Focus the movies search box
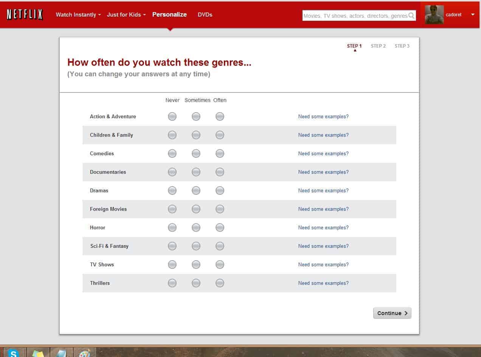481x357 pixels. [x=355, y=16]
